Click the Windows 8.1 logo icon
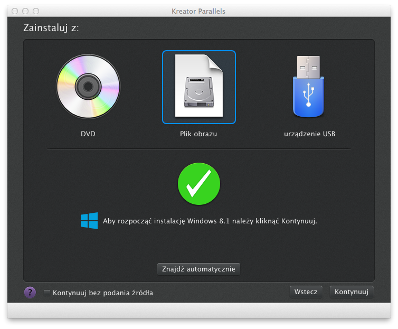Viewport: 398px width, 329px height. (89, 221)
